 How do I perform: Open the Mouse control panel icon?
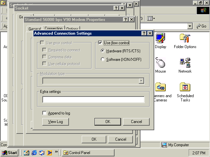[160, 65]
